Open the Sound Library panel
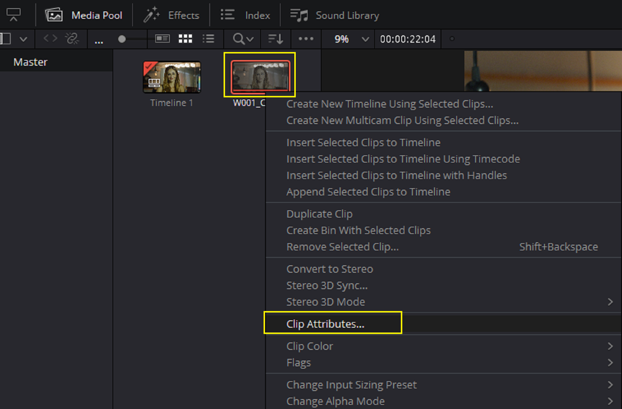 pyautogui.click(x=334, y=15)
